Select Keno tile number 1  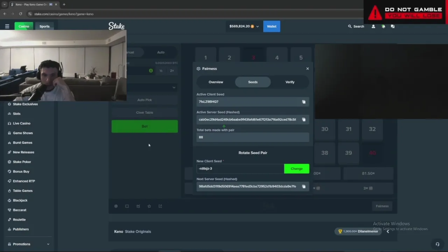[x=205, y=58]
